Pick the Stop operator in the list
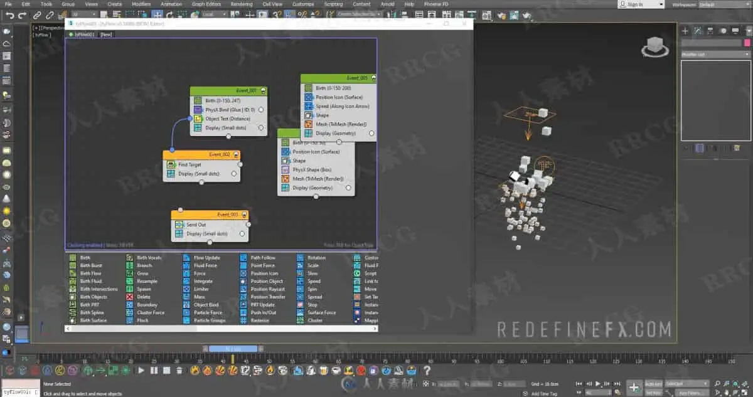The height and width of the screenshot is (397, 753). coord(307,305)
